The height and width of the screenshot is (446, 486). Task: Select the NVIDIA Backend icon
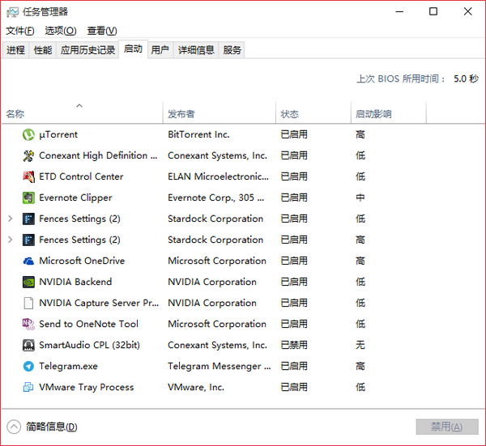point(28,282)
